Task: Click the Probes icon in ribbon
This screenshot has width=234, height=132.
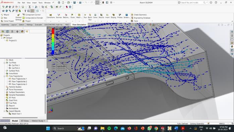Action: [x=120, y=16]
